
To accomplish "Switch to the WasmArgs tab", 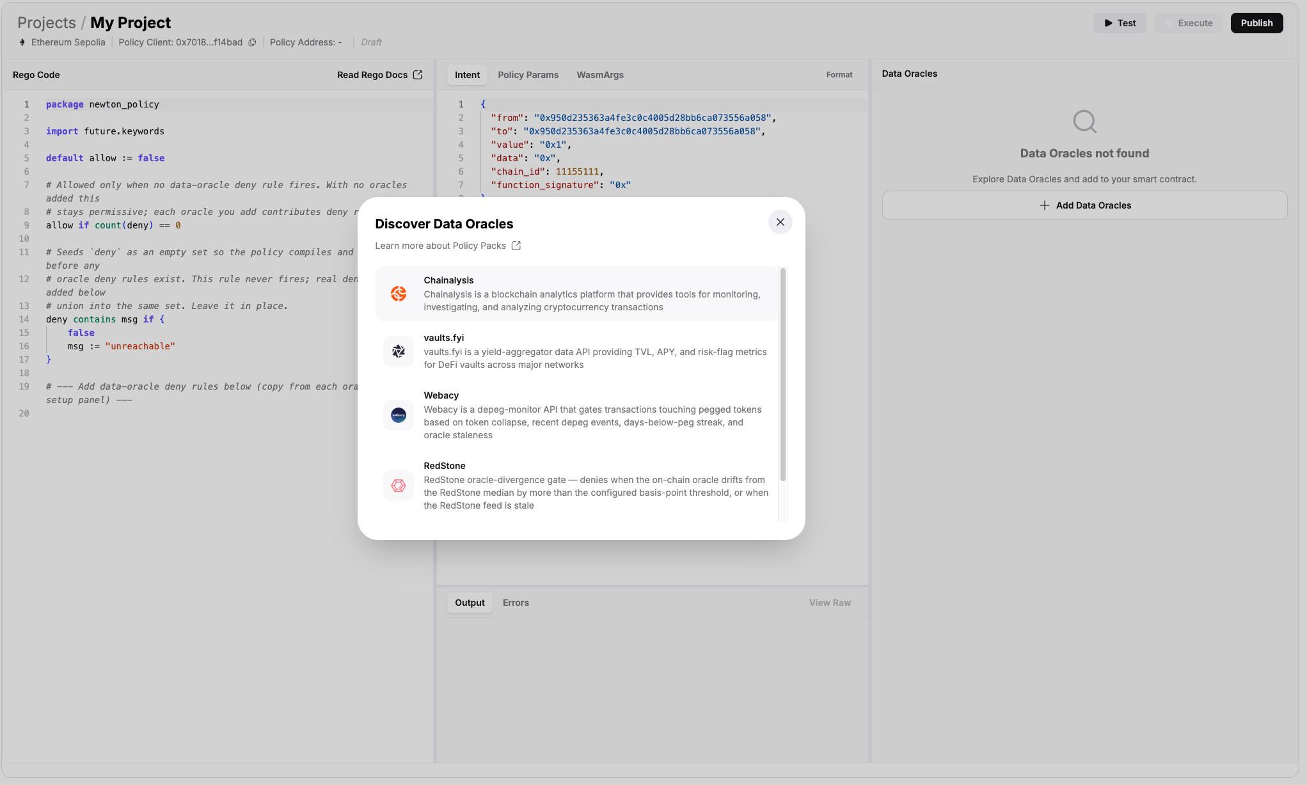I will point(599,75).
